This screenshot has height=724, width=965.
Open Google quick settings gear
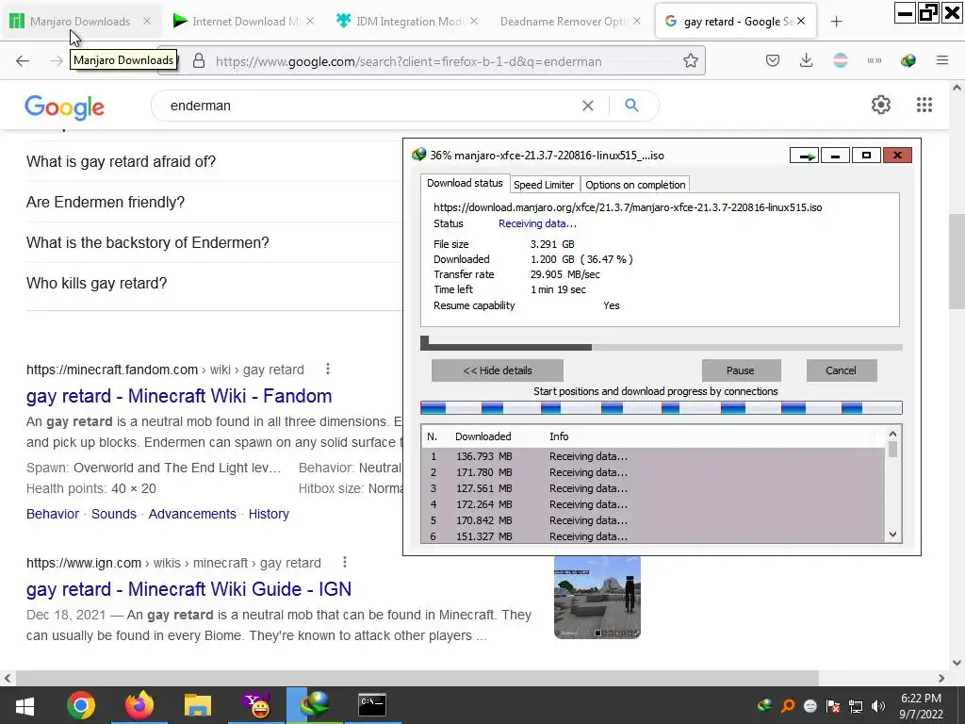(881, 105)
